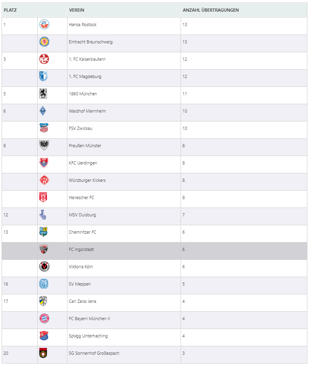The width and height of the screenshot is (309, 366).
Task: Open the SpVgg Unterhaching team name
Action: pos(88,336)
